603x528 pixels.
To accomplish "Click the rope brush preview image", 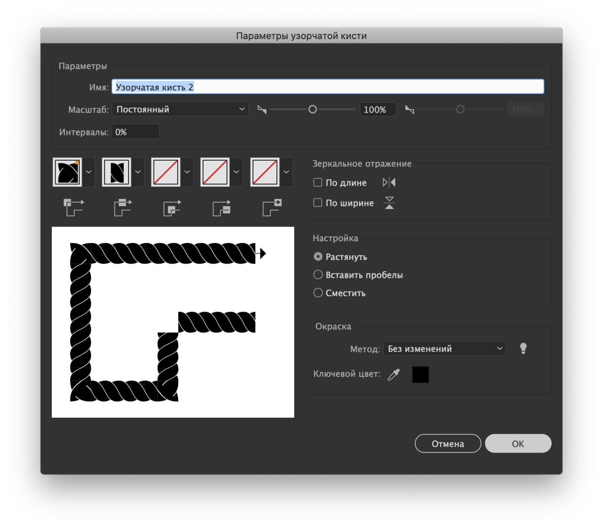I will tap(173, 322).
